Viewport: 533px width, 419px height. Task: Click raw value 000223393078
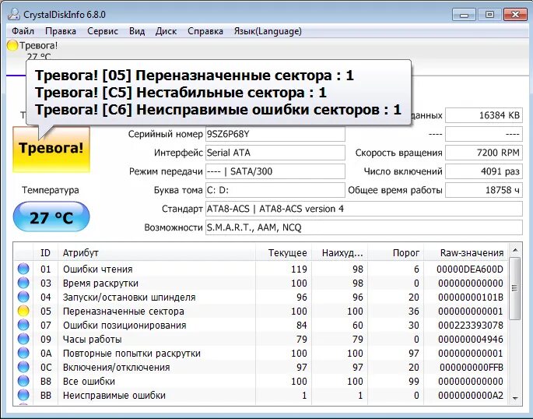click(471, 325)
